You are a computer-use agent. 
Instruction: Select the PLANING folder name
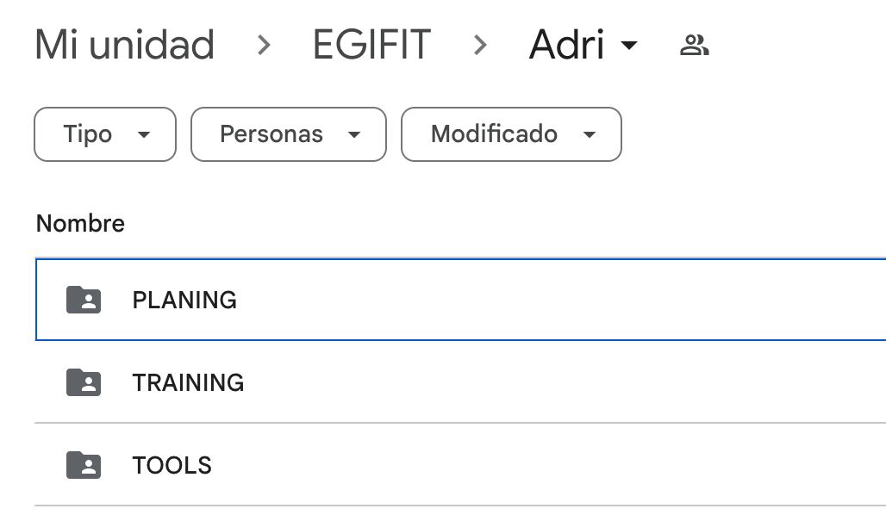click(x=184, y=300)
